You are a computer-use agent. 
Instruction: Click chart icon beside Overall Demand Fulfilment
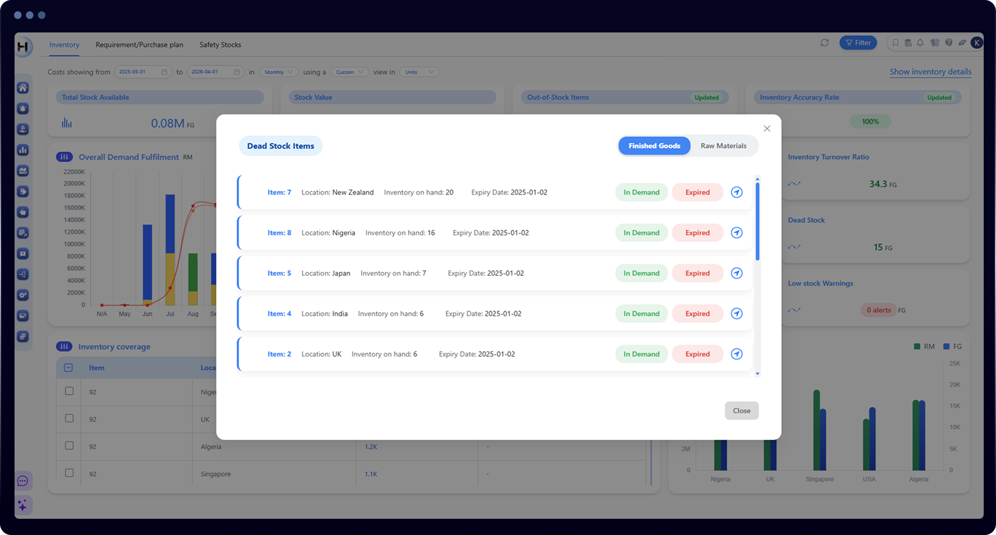[x=64, y=157]
